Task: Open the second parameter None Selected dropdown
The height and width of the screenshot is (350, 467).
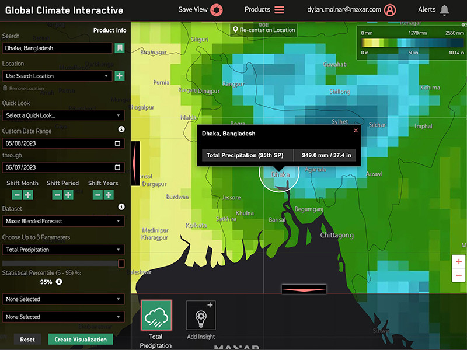Action: click(x=63, y=299)
